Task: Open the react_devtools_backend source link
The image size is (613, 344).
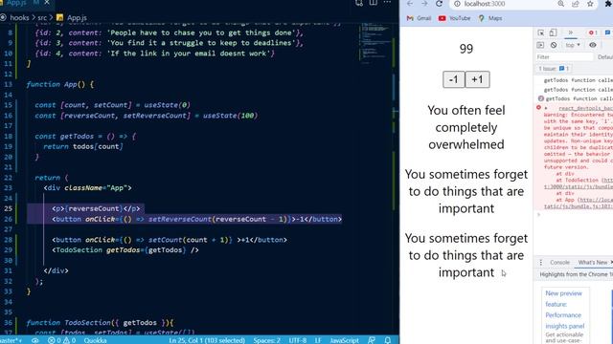Action: coord(585,108)
